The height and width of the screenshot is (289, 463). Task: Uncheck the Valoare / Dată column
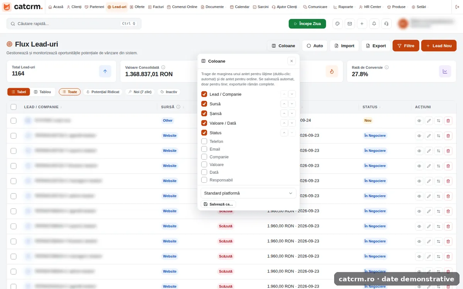(204, 123)
